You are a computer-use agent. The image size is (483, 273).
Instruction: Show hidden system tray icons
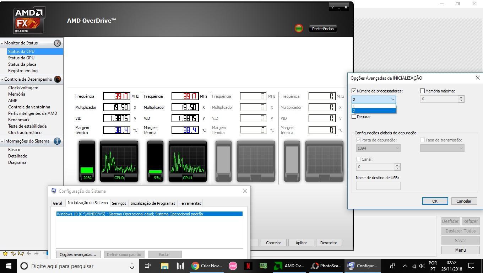coord(405,266)
